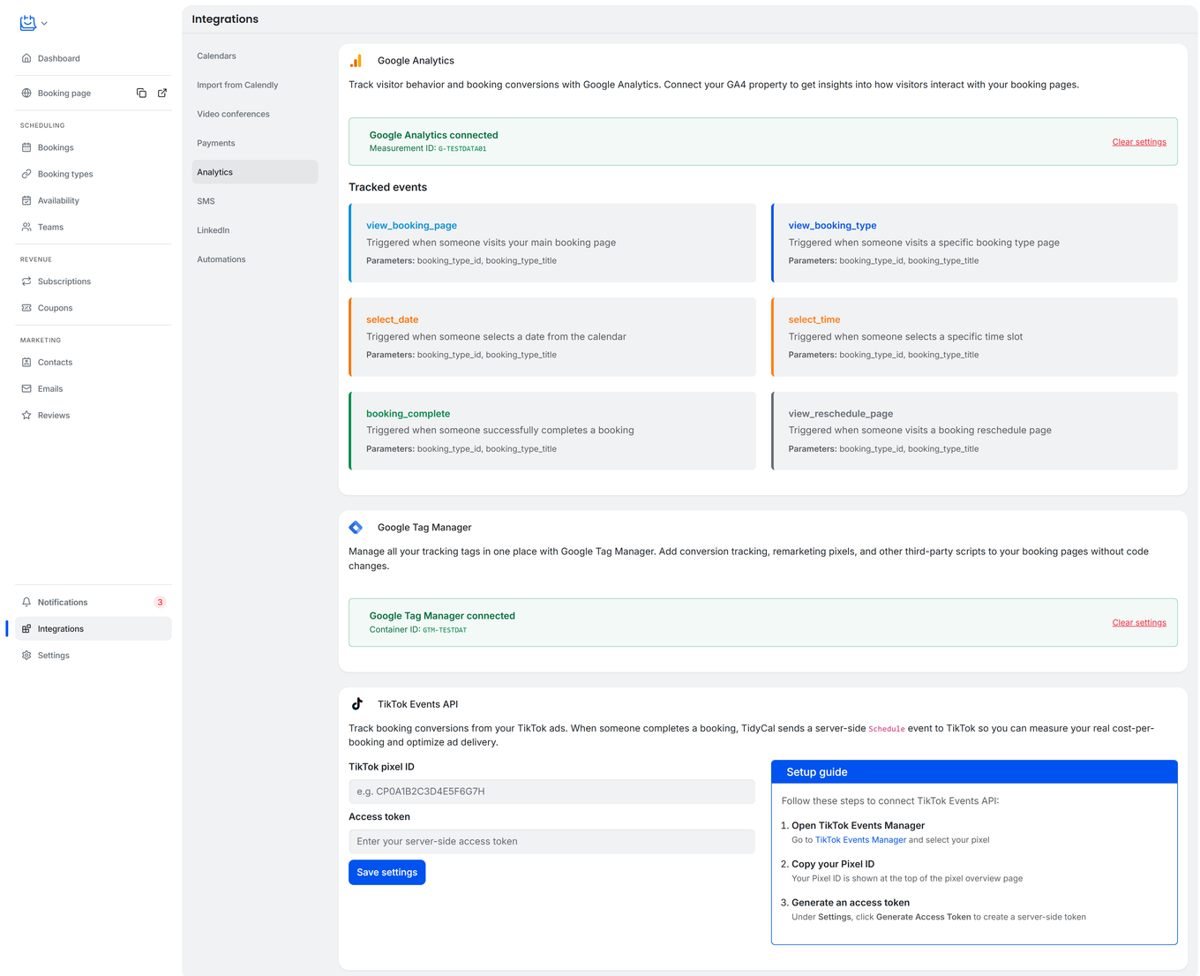Viewport: 1200px width, 976px height.
Task: Click the Notifications bell icon
Action: pos(26,602)
